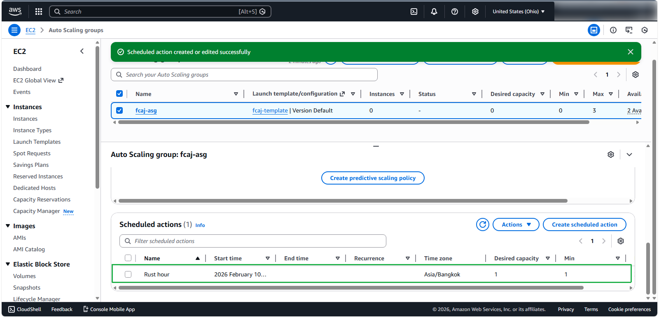Image resolution: width=659 pixels, height=318 pixels.
Task: Navigate to AMIs in the sidebar
Action: (x=19, y=238)
